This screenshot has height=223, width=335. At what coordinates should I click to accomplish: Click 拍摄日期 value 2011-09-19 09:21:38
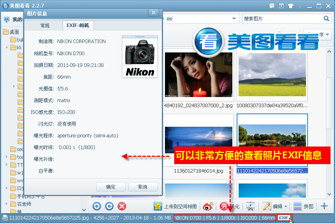[81, 65]
